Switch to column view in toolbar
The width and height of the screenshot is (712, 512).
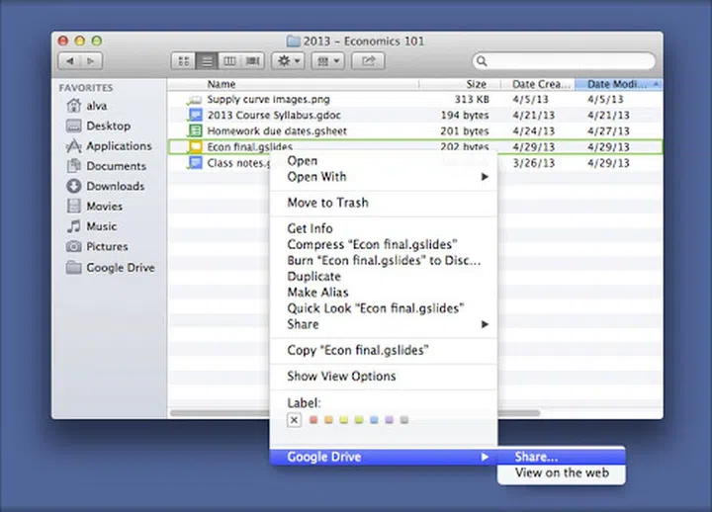coord(229,61)
